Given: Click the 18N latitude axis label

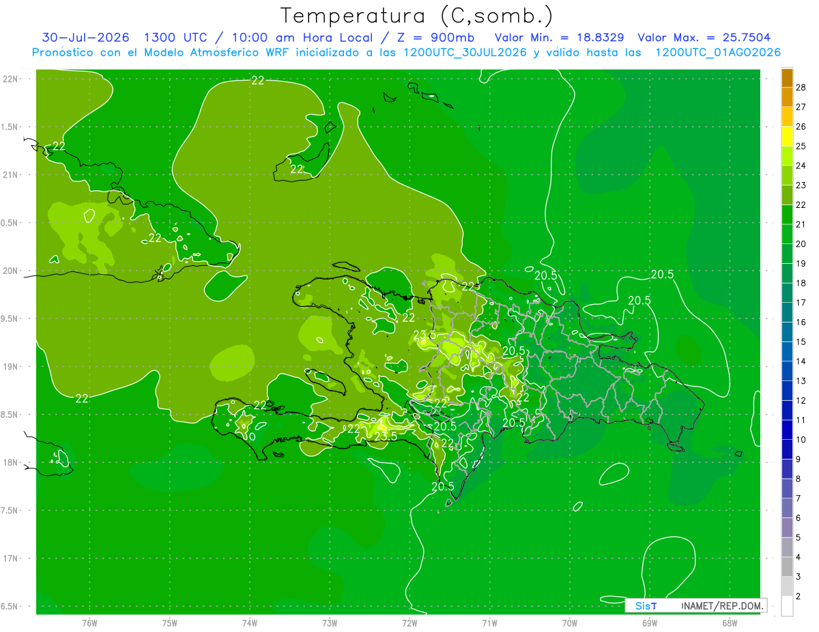Looking at the screenshot, I should (x=10, y=462).
